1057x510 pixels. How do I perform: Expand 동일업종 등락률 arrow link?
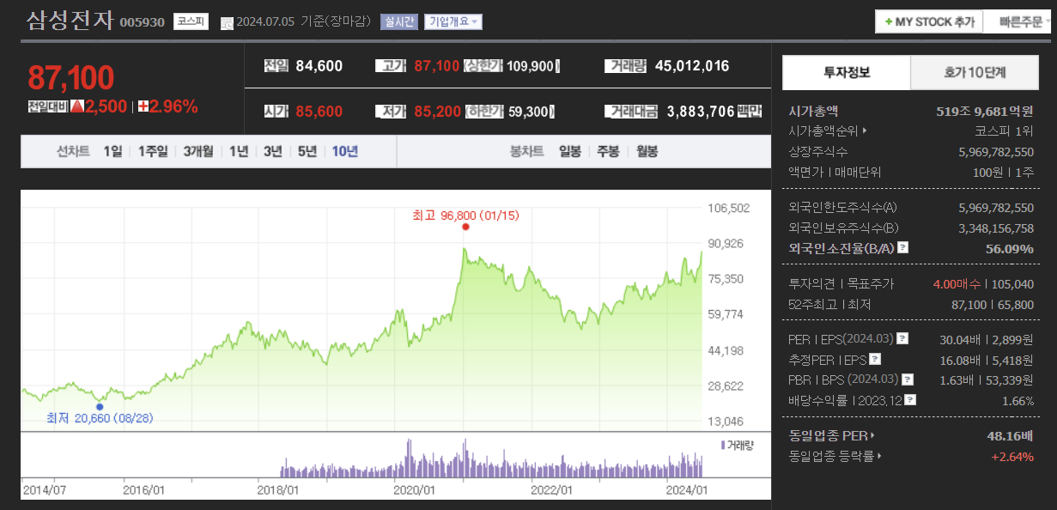point(879,456)
